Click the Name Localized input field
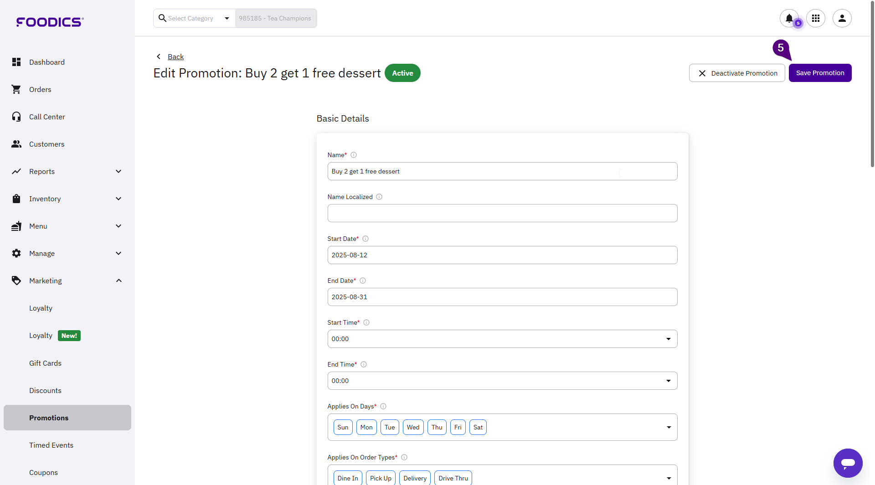Image resolution: width=875 pixels, height=485 pixels. click(502, 213)
